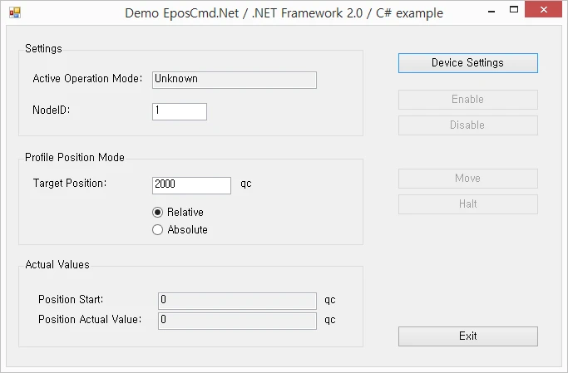Exit the demo application

pos(468,336)
